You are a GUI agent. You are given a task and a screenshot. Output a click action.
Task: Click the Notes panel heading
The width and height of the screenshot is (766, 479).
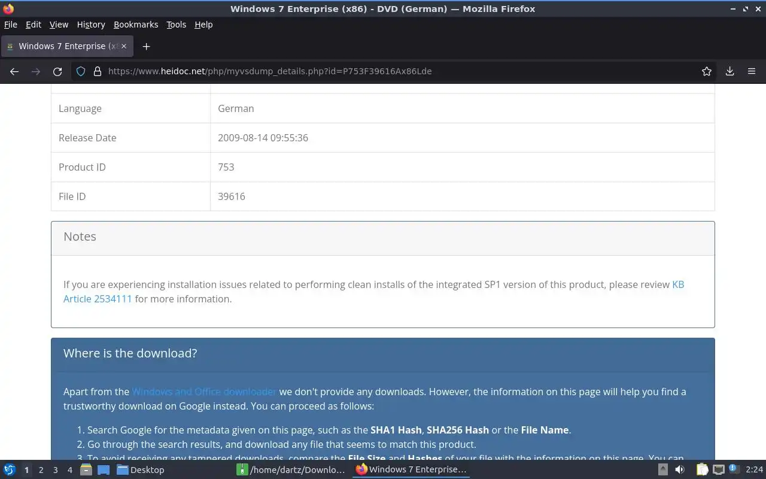click(80, 237)
